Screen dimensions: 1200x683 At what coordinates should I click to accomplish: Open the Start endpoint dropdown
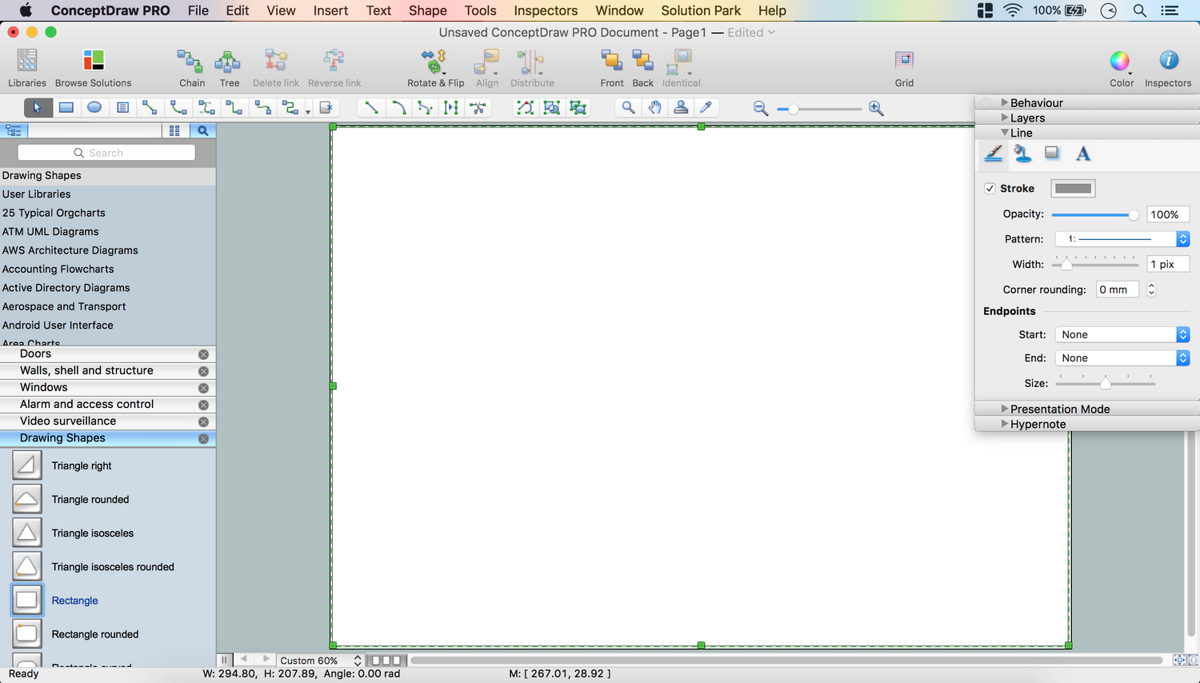[x=1122, y=334]
